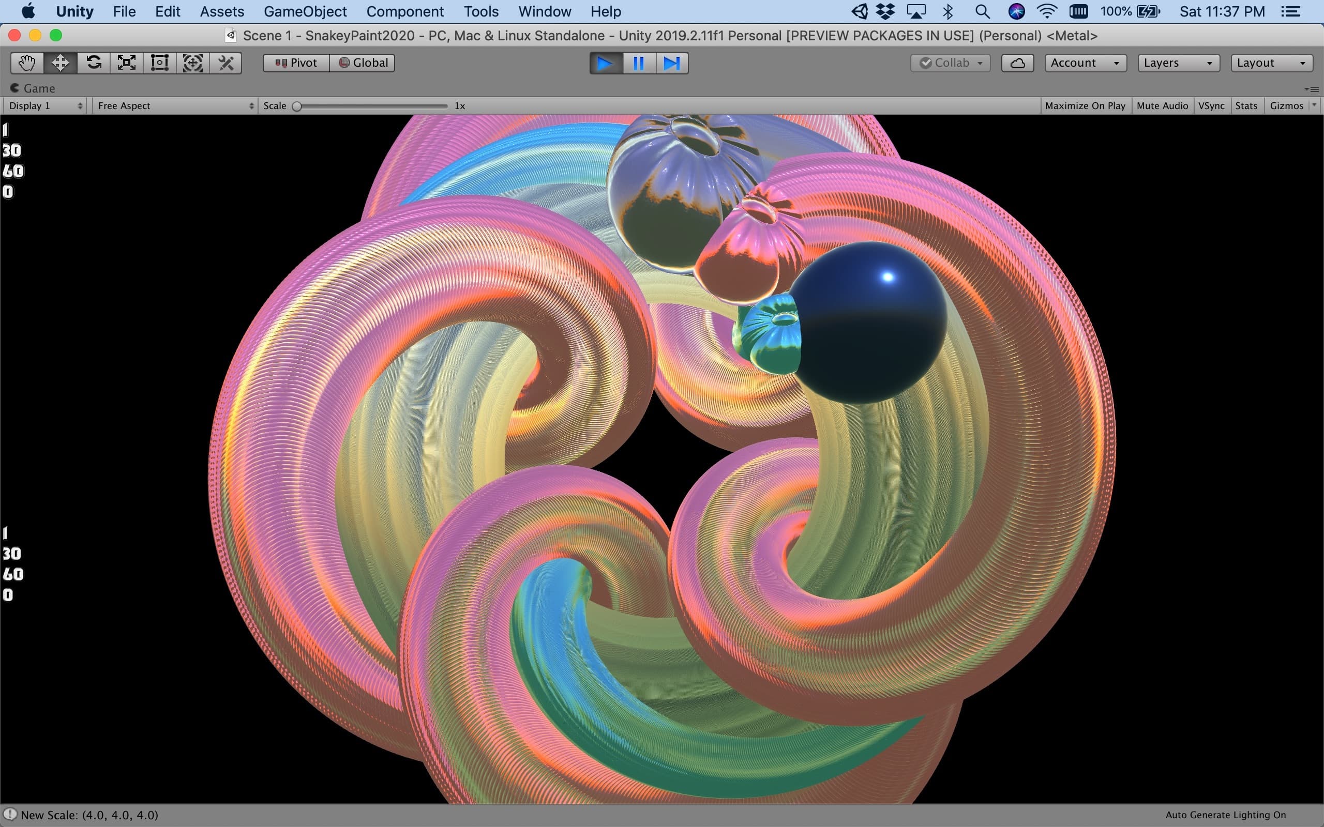Open the battery status menu

[1131, 11]
